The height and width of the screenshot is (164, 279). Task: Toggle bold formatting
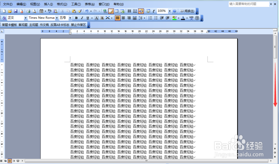76,18
